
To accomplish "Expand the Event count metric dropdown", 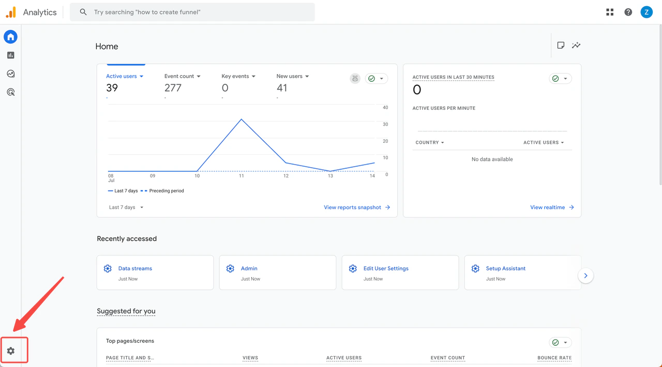I will tap(199, 76).
